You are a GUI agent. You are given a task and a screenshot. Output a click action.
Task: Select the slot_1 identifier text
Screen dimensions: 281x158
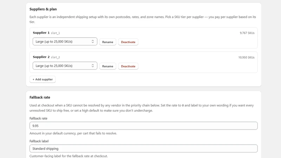tap(55, 33)
